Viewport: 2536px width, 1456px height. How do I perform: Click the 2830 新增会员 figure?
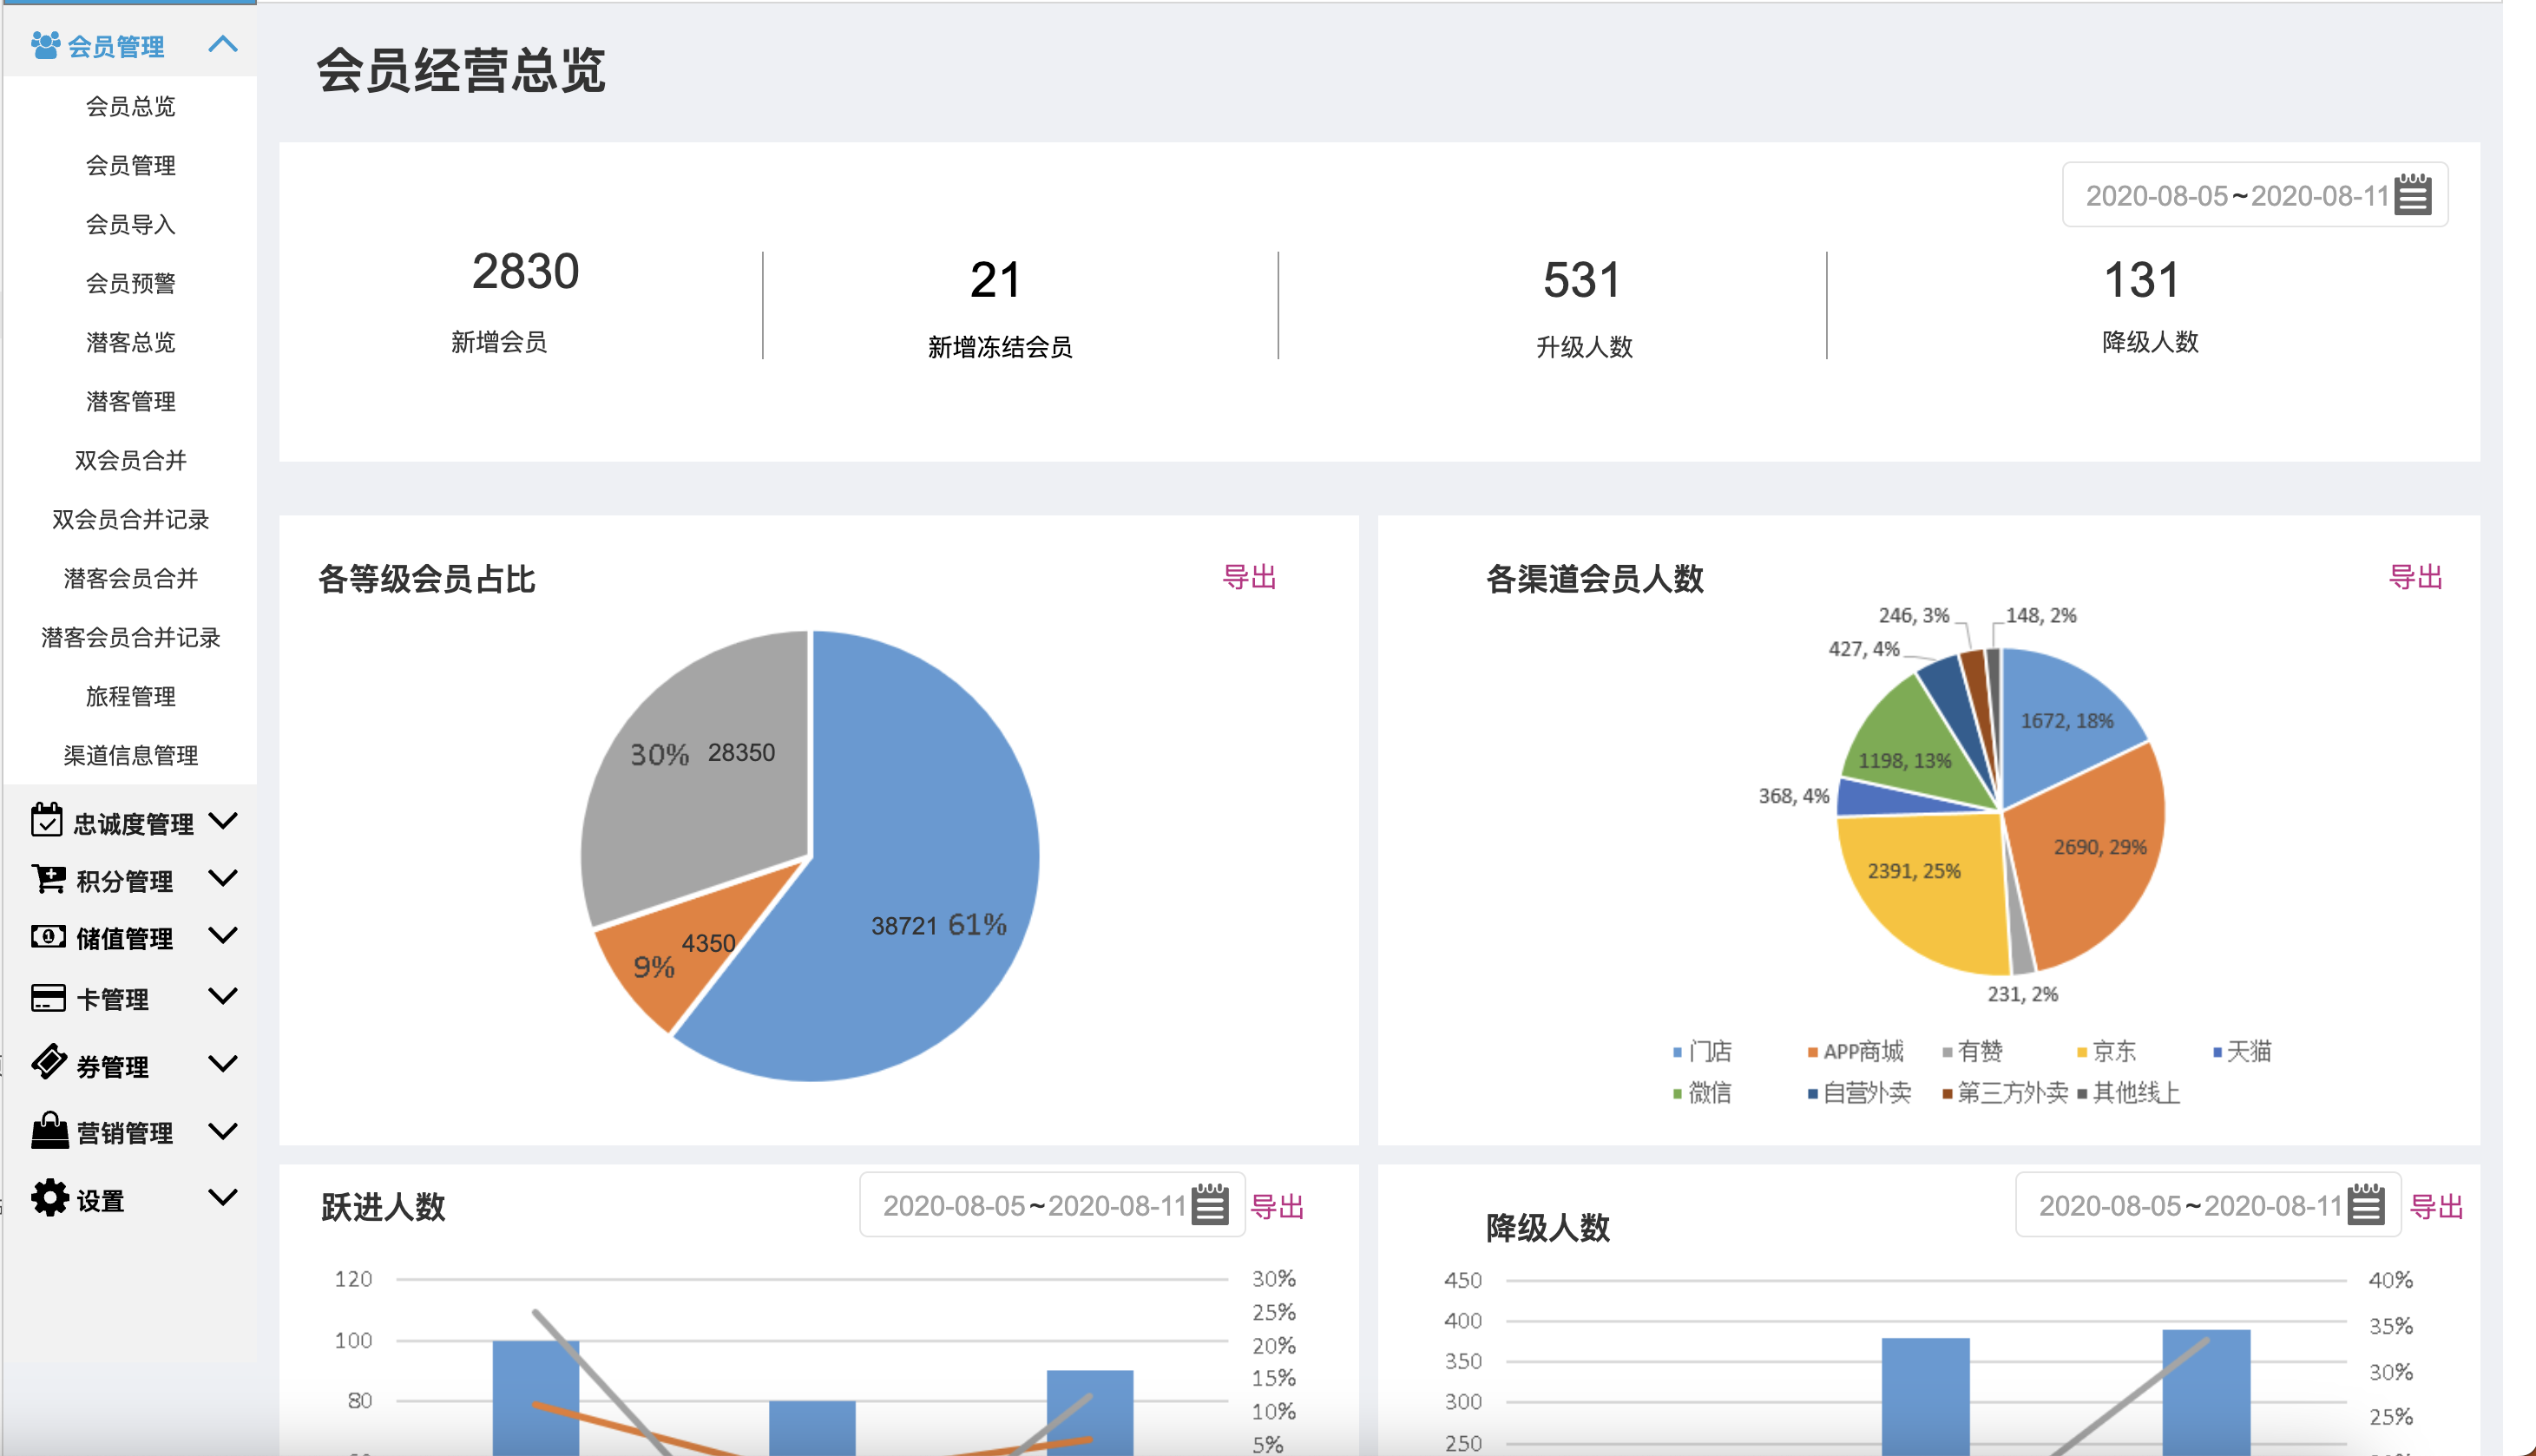(525, 272)
